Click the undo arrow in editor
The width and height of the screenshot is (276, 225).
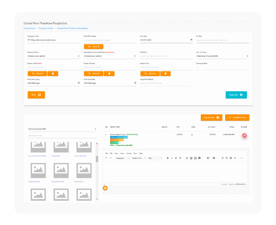coord(106,158)
